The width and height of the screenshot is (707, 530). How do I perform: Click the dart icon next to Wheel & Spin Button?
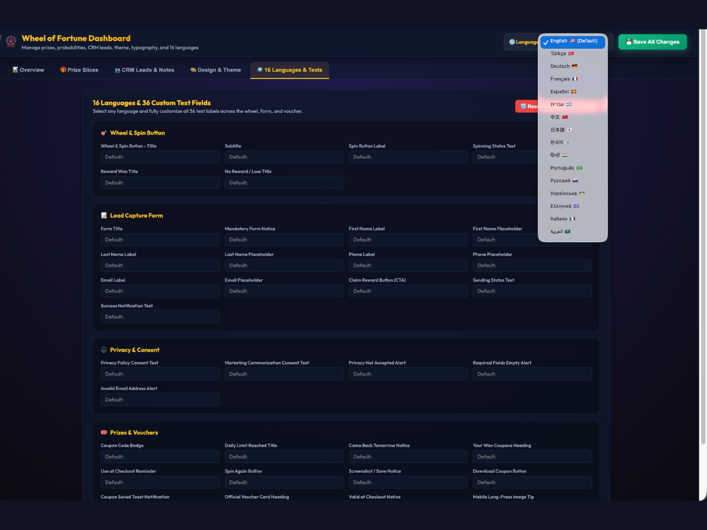(104, 133)
